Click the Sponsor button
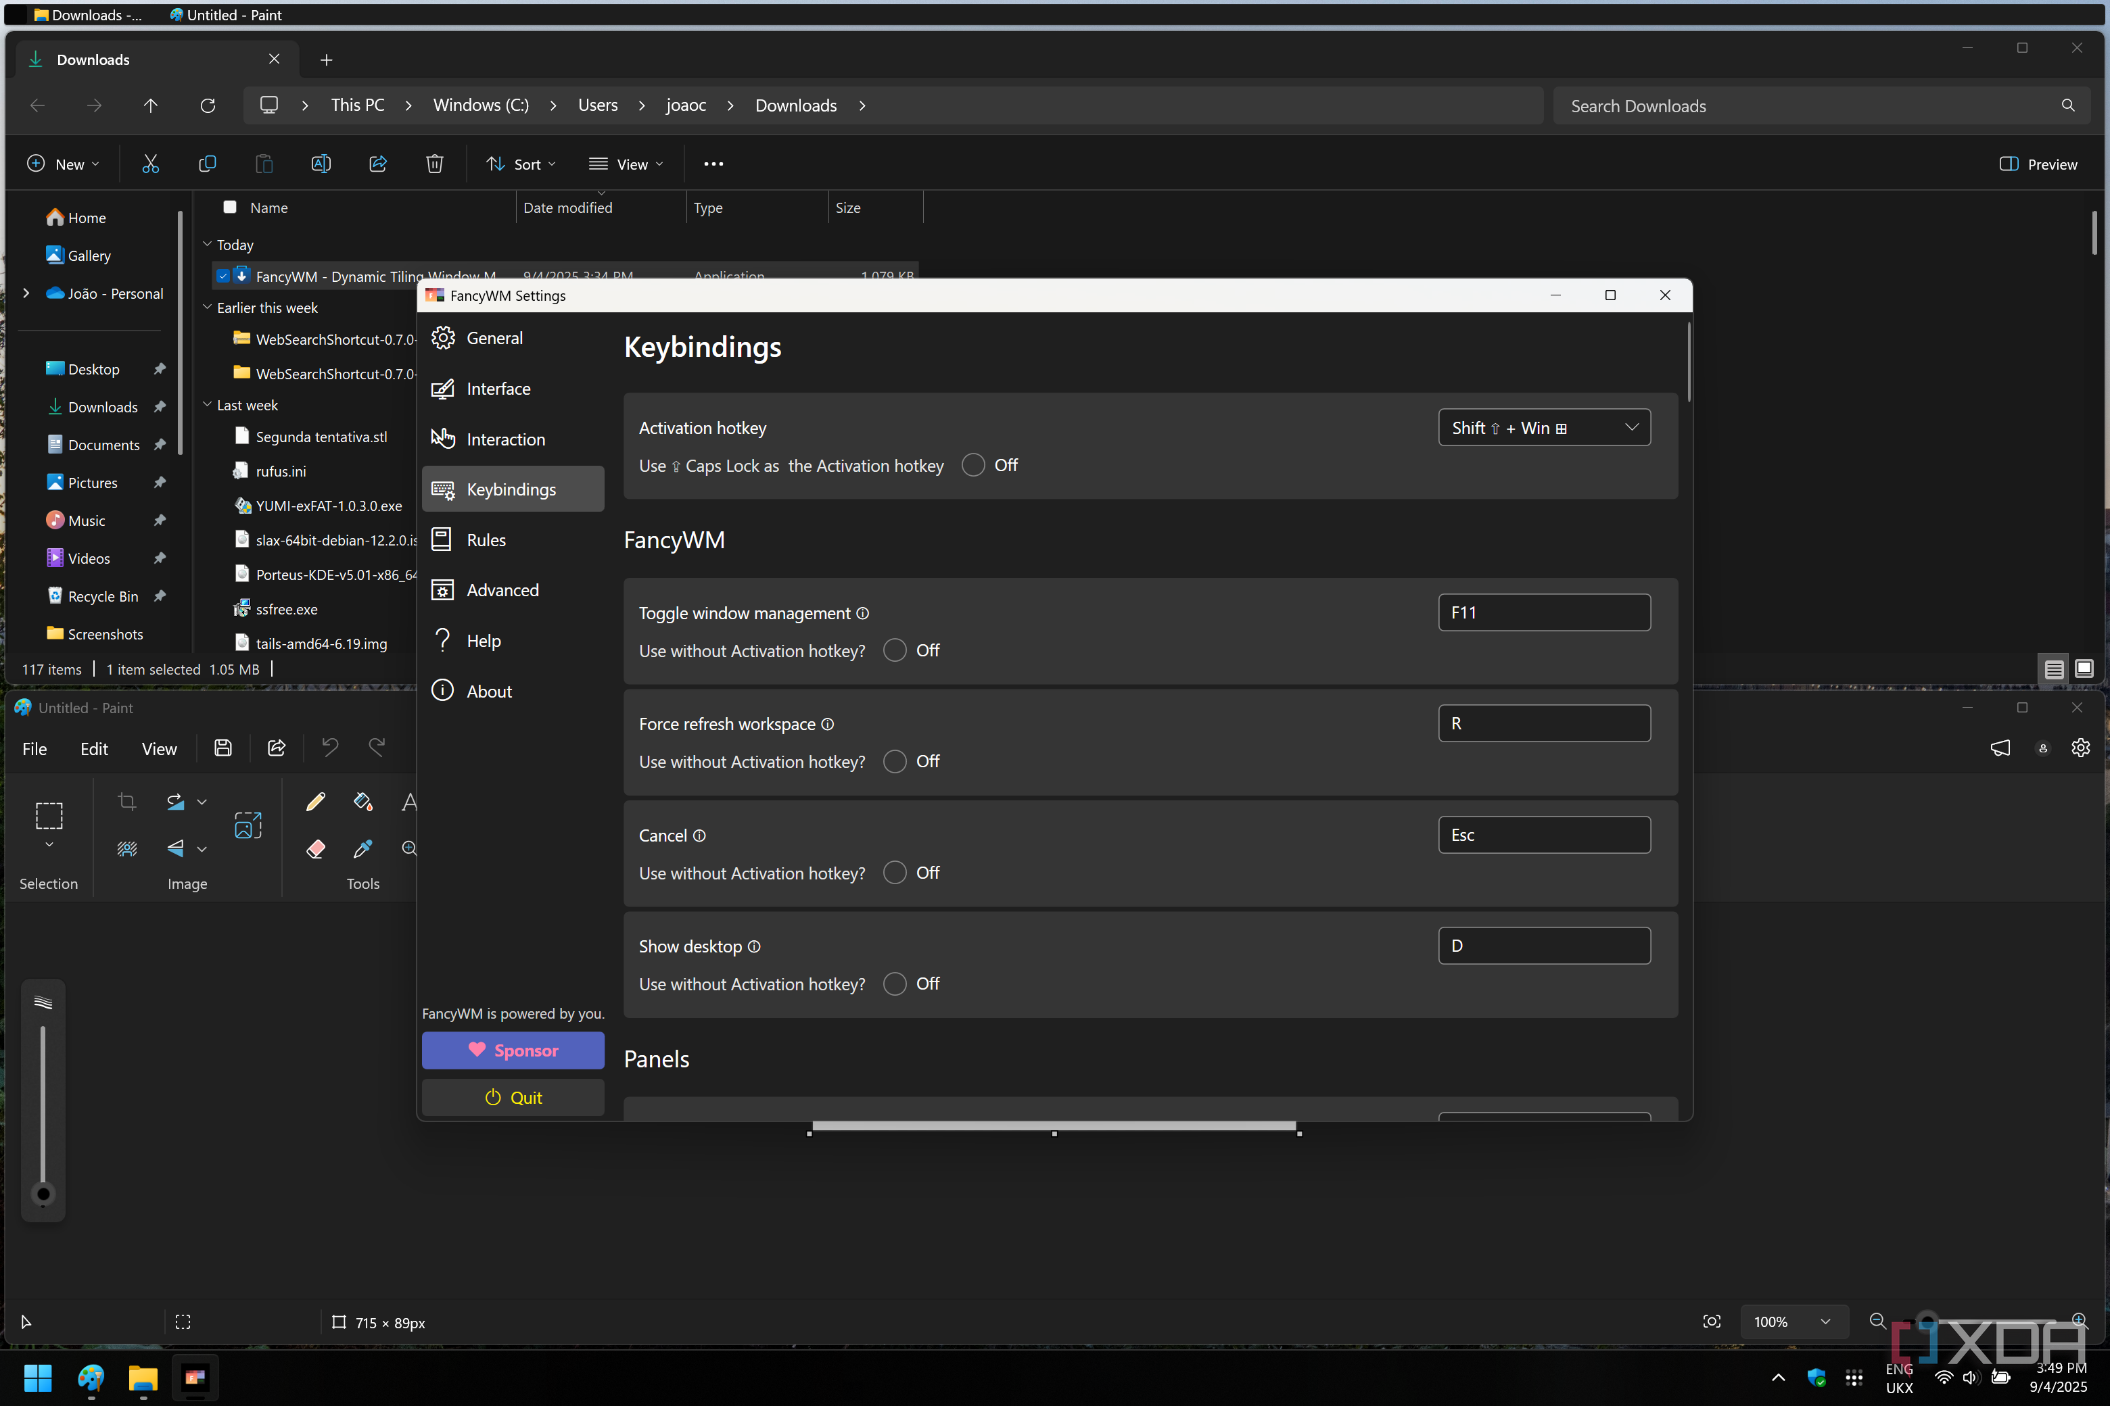This screenshot has height=1406, width=2110. (513, 1050)
